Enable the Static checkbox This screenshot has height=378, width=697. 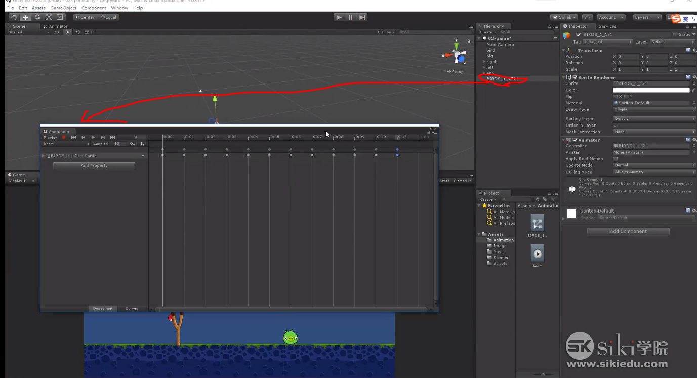675,34
